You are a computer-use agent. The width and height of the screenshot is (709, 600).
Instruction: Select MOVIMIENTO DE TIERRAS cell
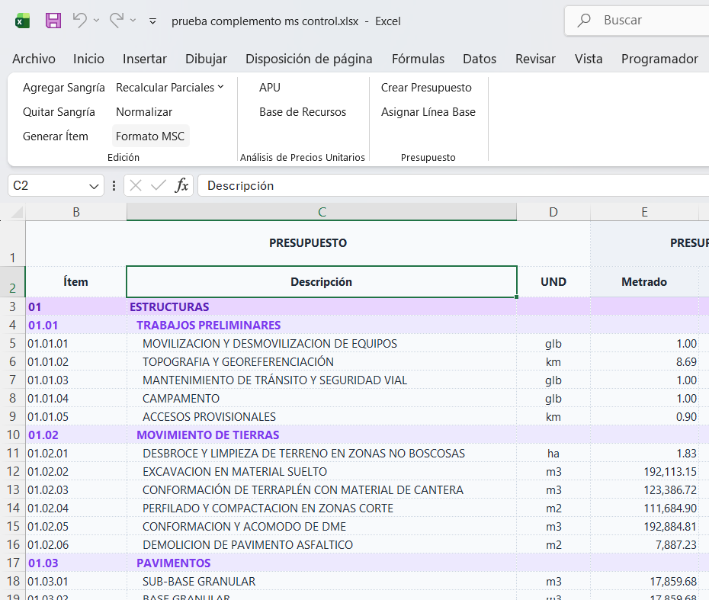point(322,435)
